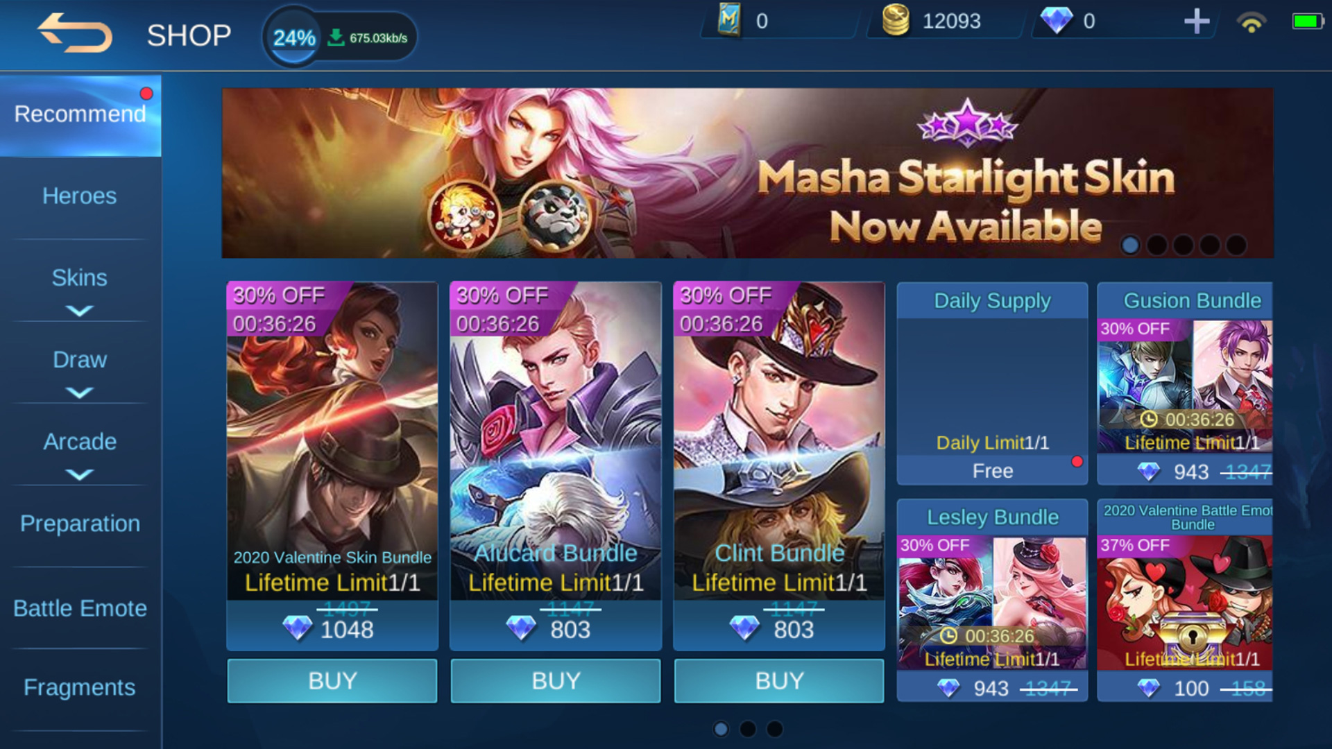The height and width of the screenshot is (749, 1332).
Task: Tap the gold coin battle points icon
Action: click(895, 20)
